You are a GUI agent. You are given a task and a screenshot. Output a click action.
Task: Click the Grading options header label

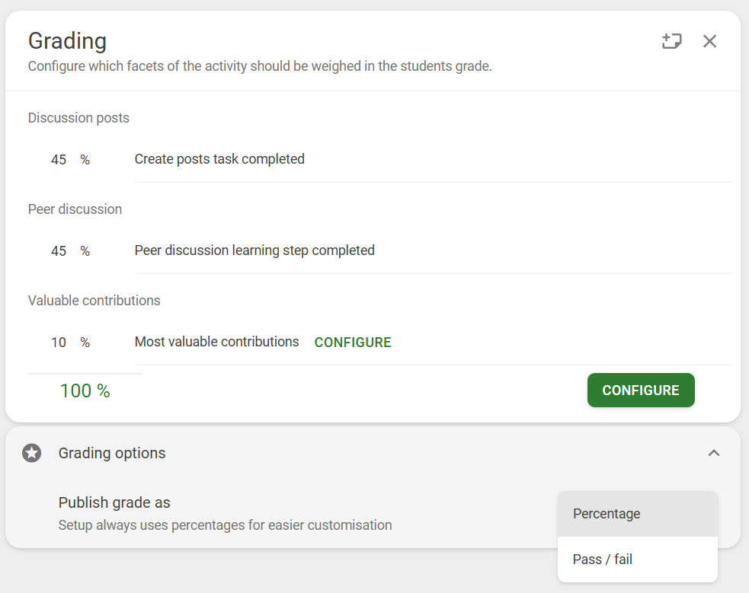pos(112,453)
